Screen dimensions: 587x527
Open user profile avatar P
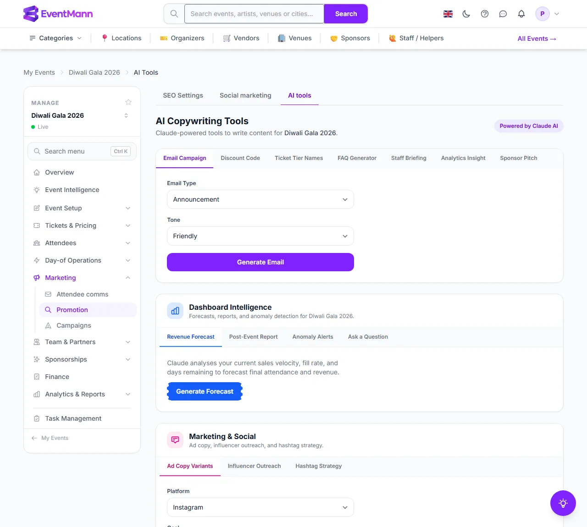(x=543, y=14)
